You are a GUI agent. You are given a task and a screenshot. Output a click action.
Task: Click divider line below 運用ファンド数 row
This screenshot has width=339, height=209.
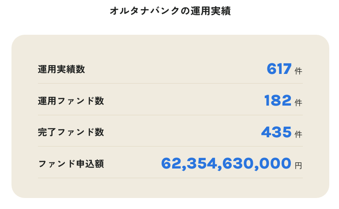pyautogui.click(x=170, y=115)
